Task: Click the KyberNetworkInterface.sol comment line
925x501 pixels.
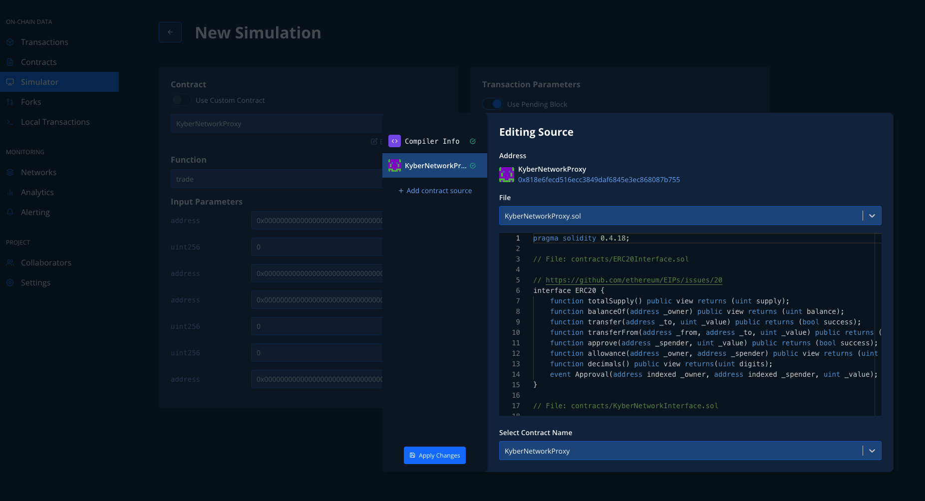Action: point(625,406)
